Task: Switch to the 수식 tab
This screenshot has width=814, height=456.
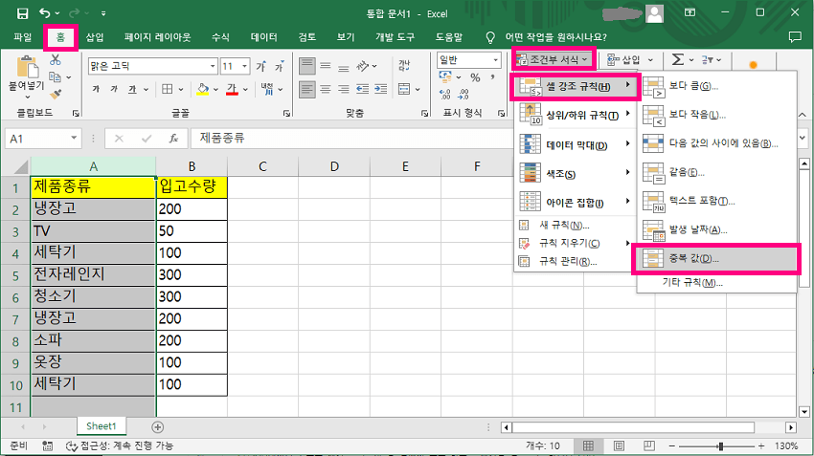Action: pos(220,37)
